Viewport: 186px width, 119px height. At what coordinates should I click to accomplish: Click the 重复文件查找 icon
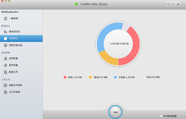[6, 85]
